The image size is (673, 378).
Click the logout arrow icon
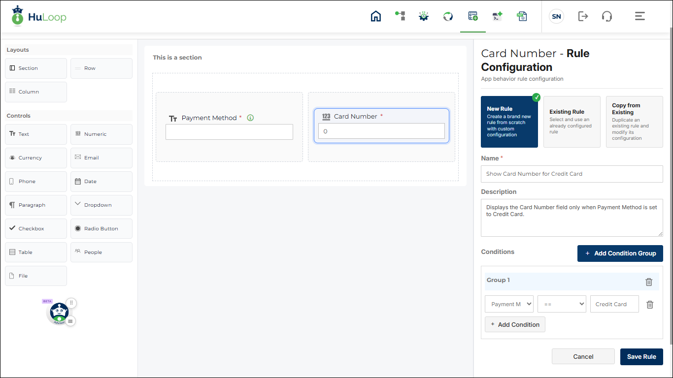click(x=583, y=16)
